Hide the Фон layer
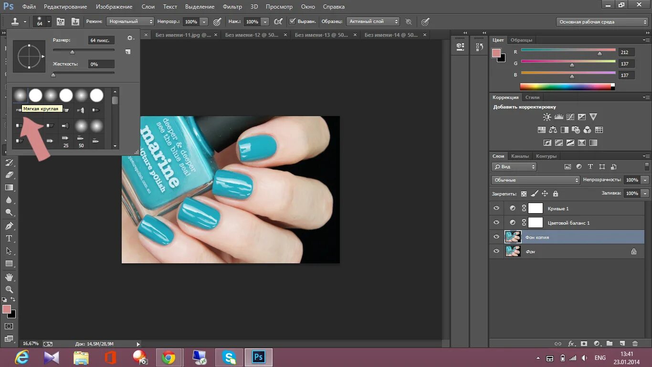This screenshot has width=652, height=367. [x=496, y=251]
